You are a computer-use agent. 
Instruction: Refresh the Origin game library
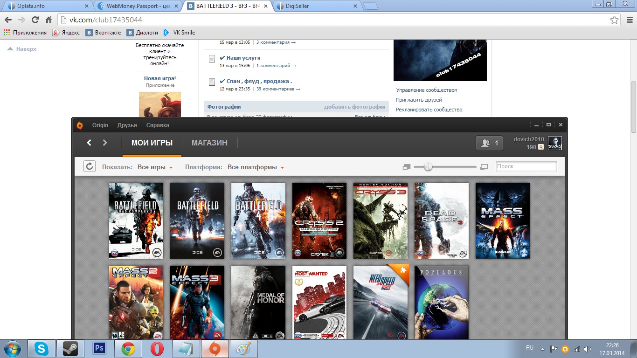pyautogui.click(x=90, y=166)
